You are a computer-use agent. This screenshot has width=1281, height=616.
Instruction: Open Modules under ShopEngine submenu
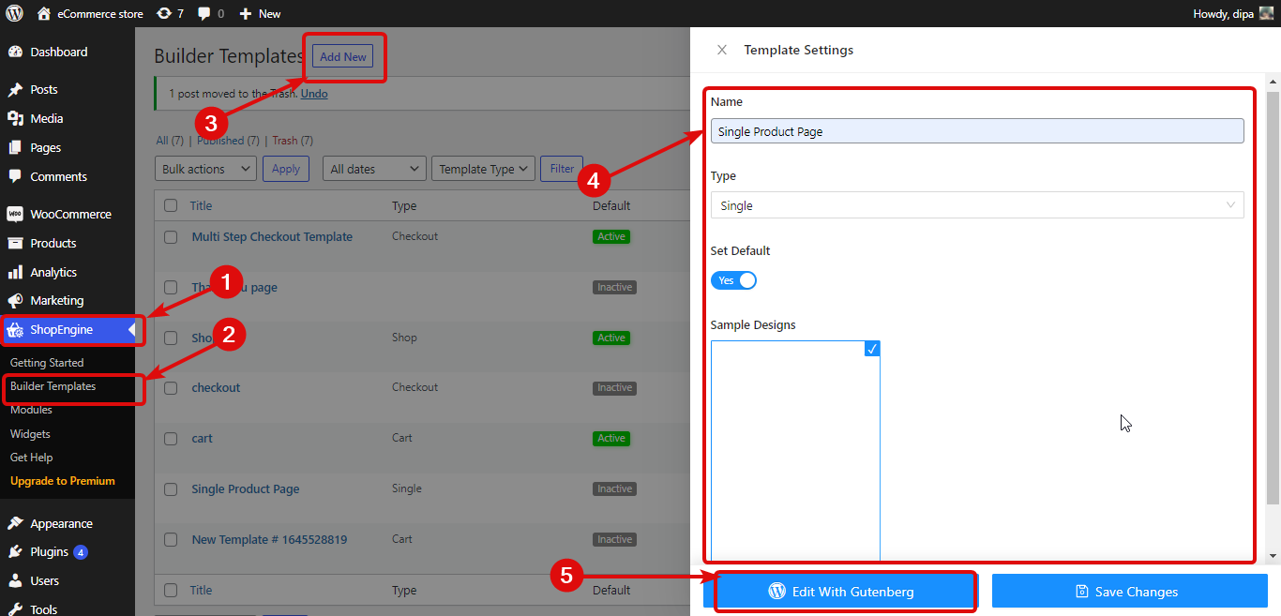(x=31, y=410)
